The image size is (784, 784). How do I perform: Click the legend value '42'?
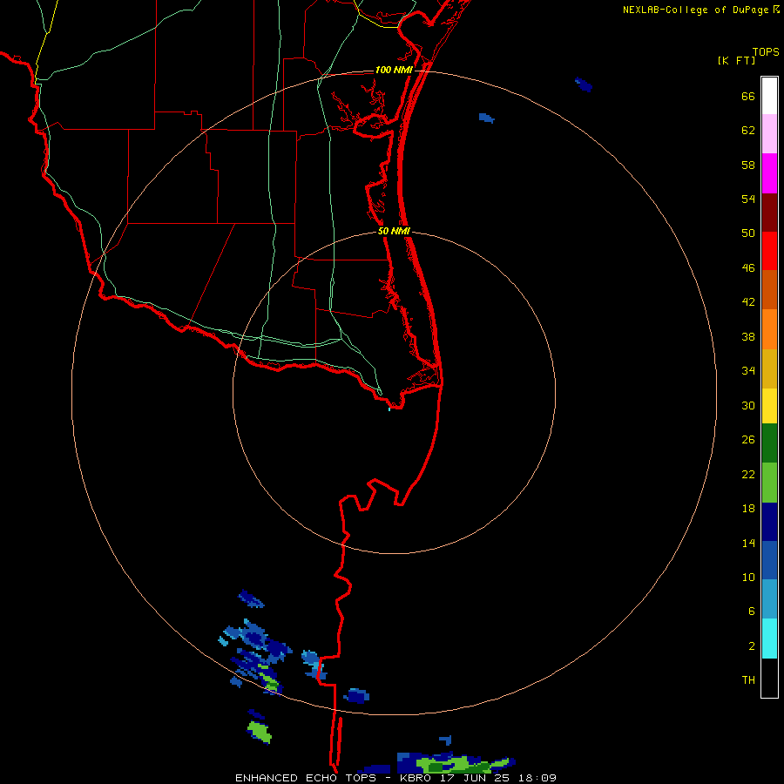tap(748, 302)
